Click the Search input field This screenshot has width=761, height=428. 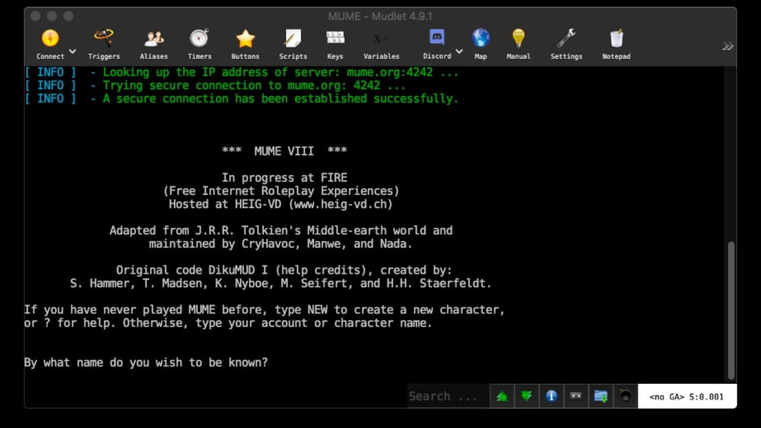tap(446, 396)
